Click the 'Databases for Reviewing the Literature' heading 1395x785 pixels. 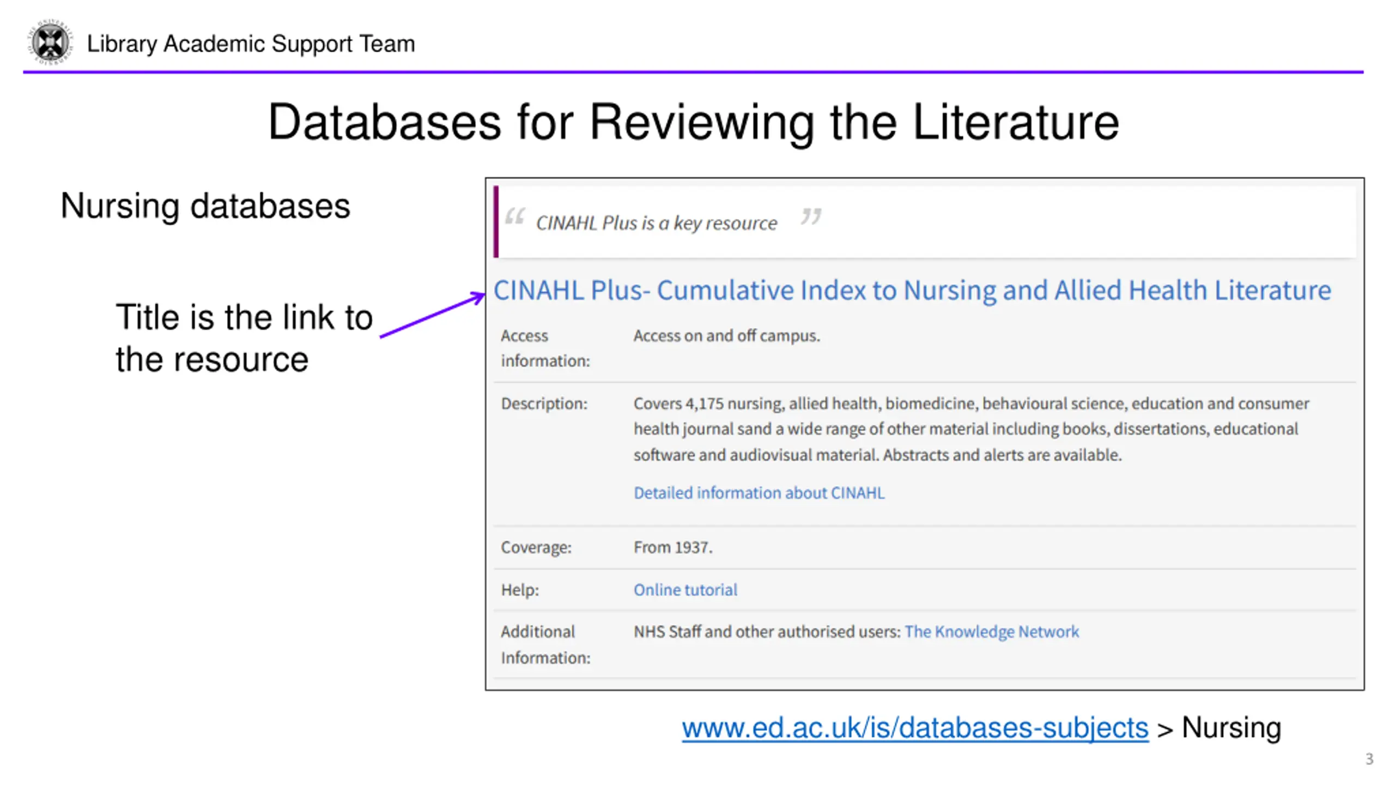point(694,122)
